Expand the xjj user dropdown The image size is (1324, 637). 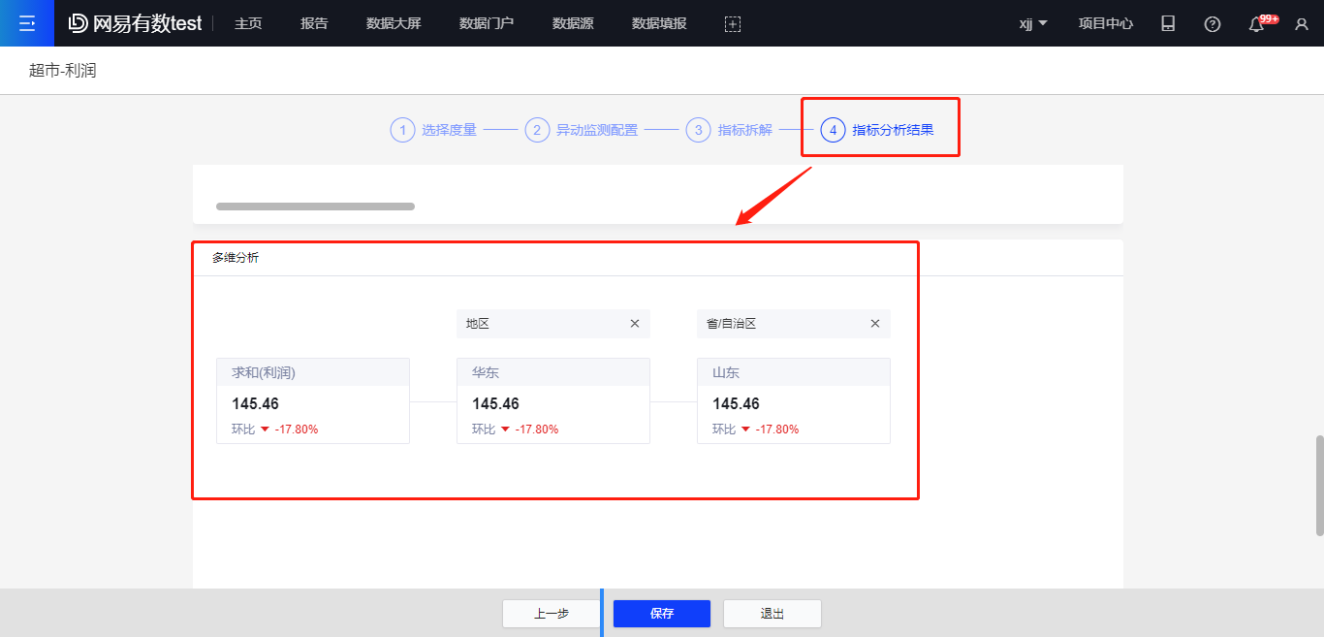pyautogui.click(x=1033, y=24)
